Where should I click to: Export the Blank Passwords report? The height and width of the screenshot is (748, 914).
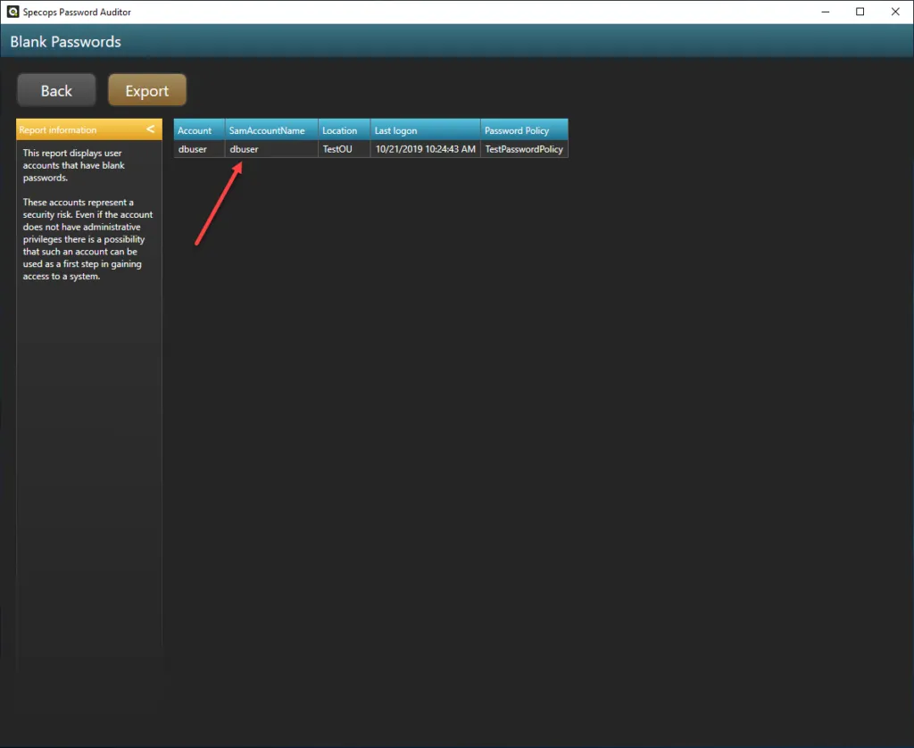coord(147,90)
